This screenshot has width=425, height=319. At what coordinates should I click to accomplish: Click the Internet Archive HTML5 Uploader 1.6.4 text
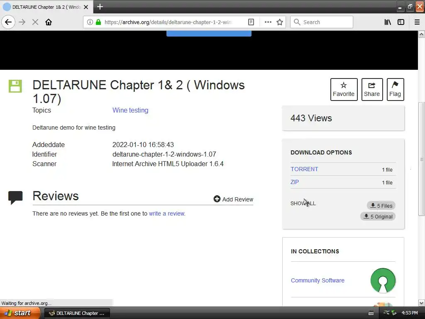[168, 164]
